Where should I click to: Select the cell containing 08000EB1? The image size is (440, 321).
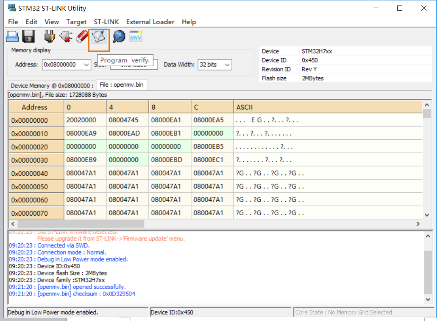coord(170,133)
